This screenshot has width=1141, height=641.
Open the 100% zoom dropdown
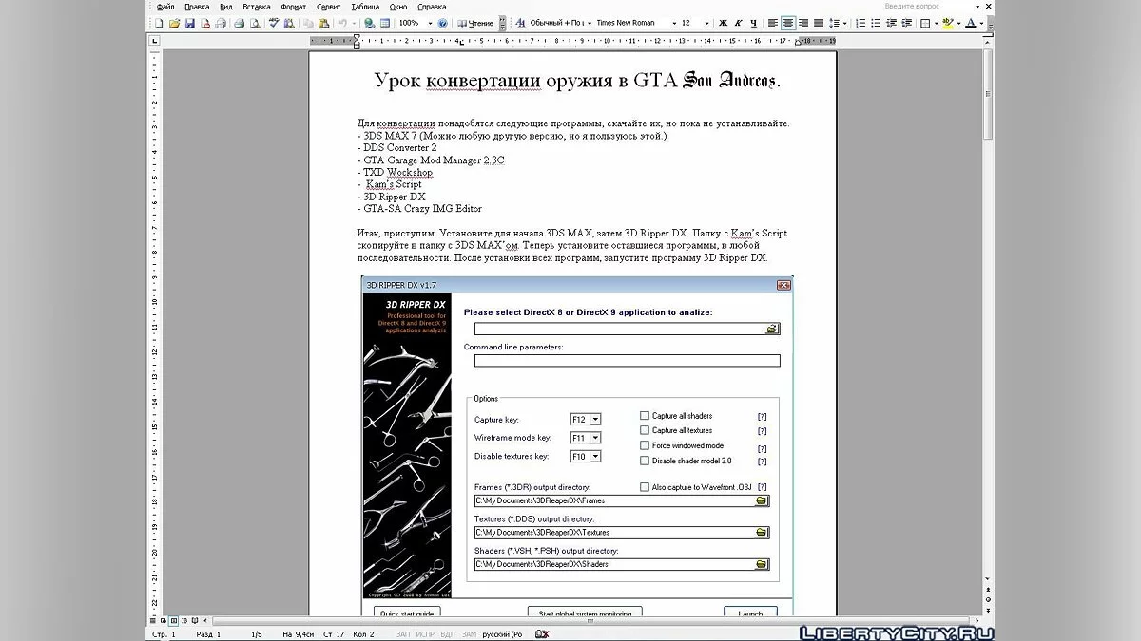coord(430,23)
